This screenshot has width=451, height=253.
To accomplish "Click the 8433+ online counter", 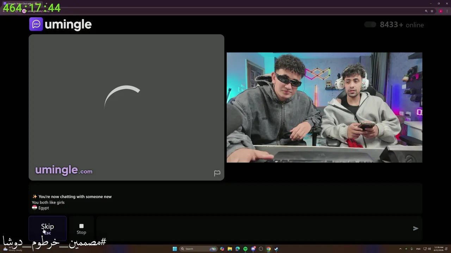I will [402, 25].
